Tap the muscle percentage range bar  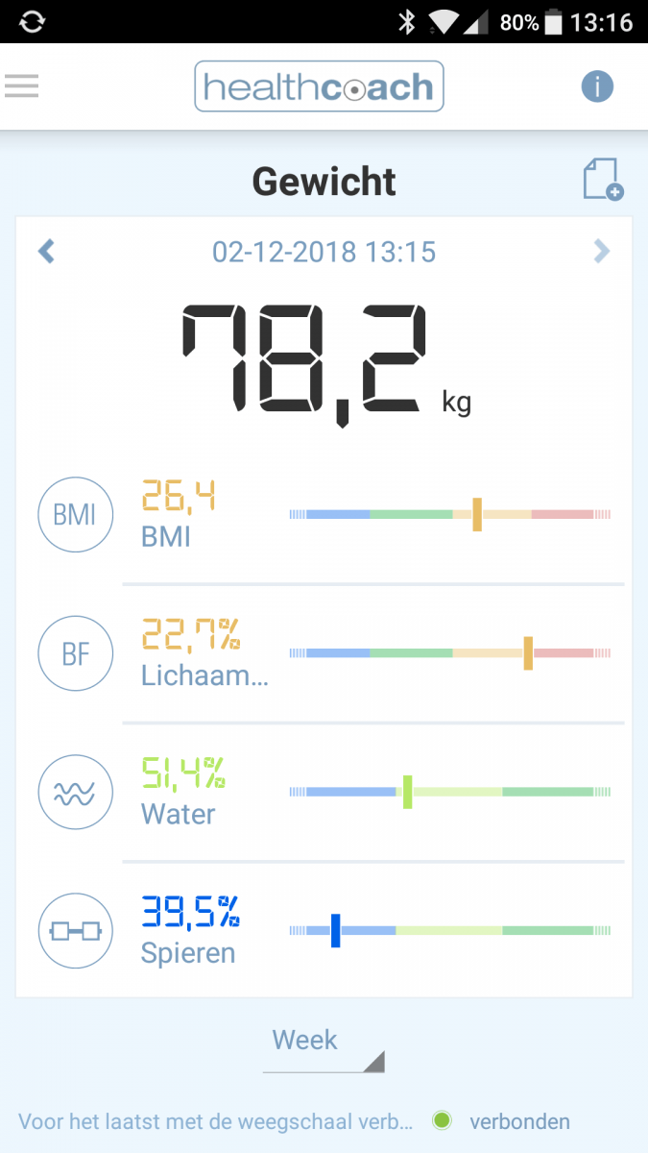coord(449,931)
